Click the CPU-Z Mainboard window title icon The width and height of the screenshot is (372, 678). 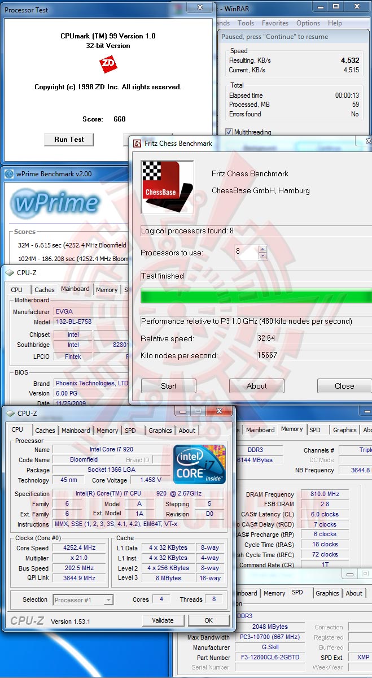click(x=10, y=272)
